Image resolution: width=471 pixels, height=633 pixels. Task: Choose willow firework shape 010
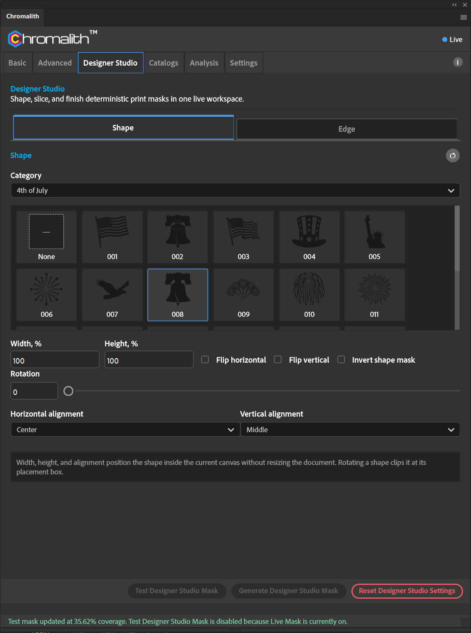[309, 295]
